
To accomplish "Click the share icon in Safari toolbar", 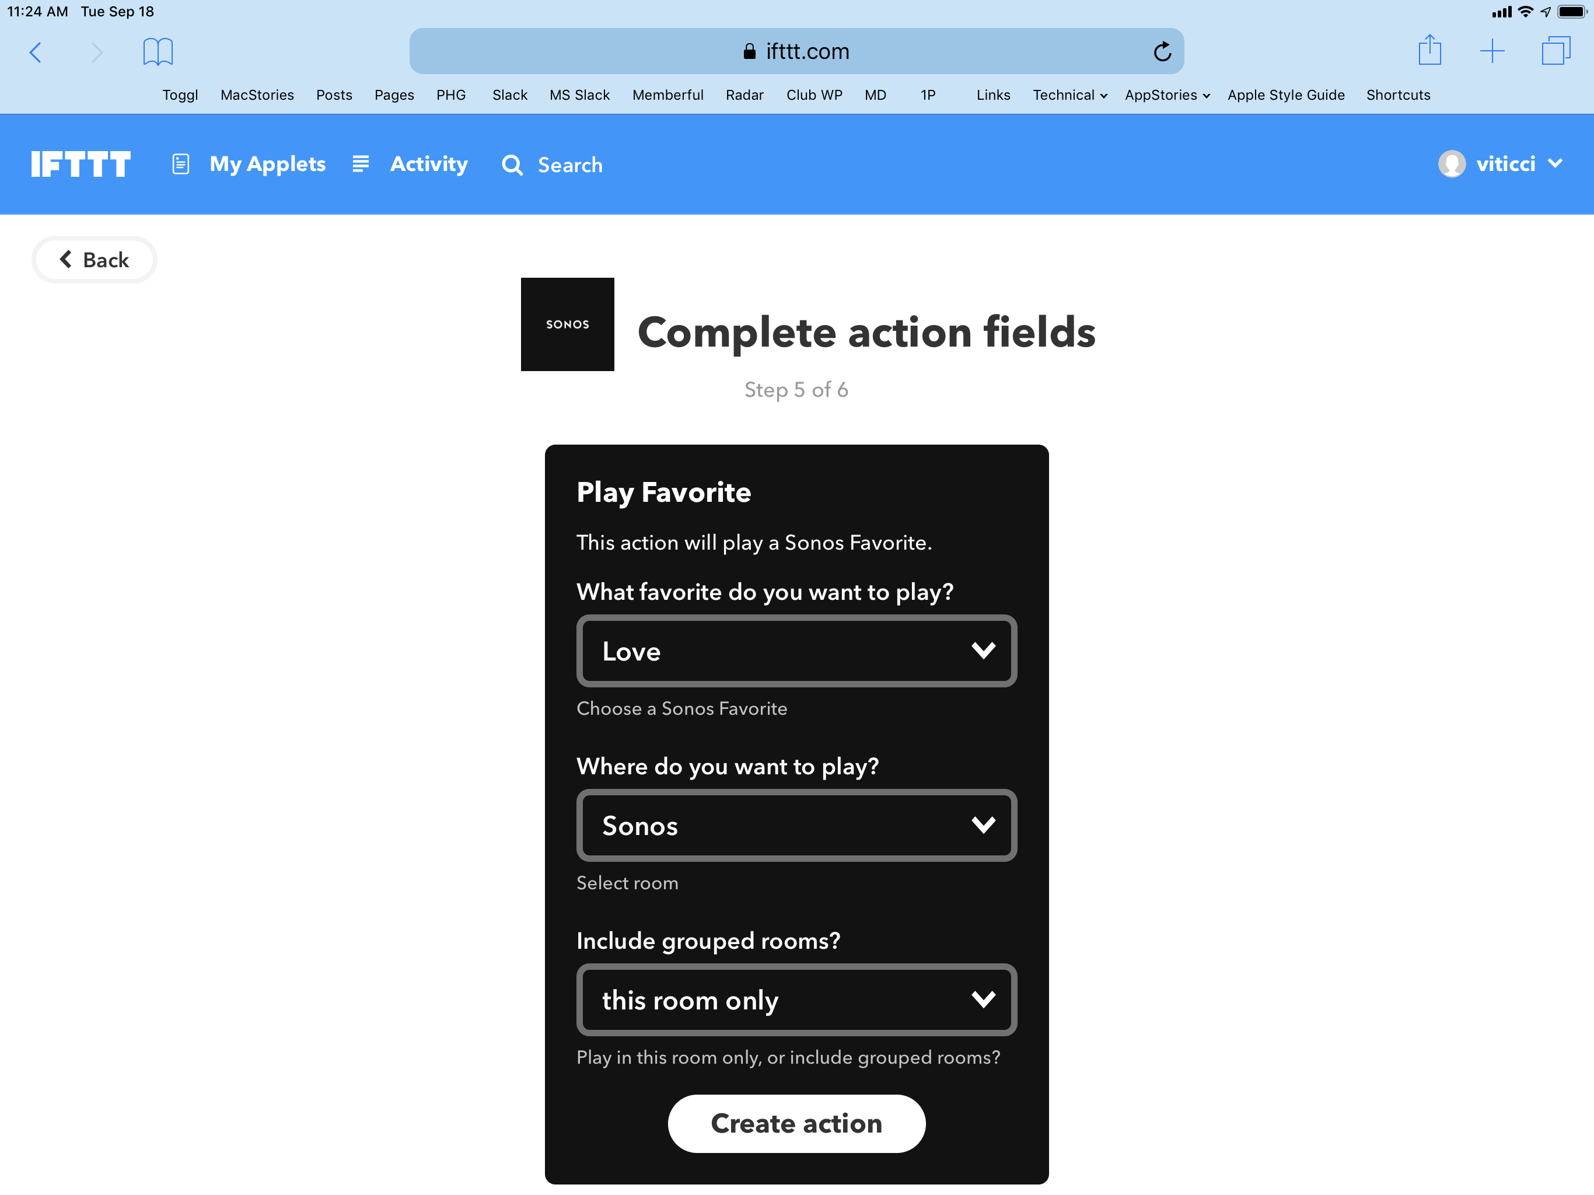I will click(x=1428, y=50).
